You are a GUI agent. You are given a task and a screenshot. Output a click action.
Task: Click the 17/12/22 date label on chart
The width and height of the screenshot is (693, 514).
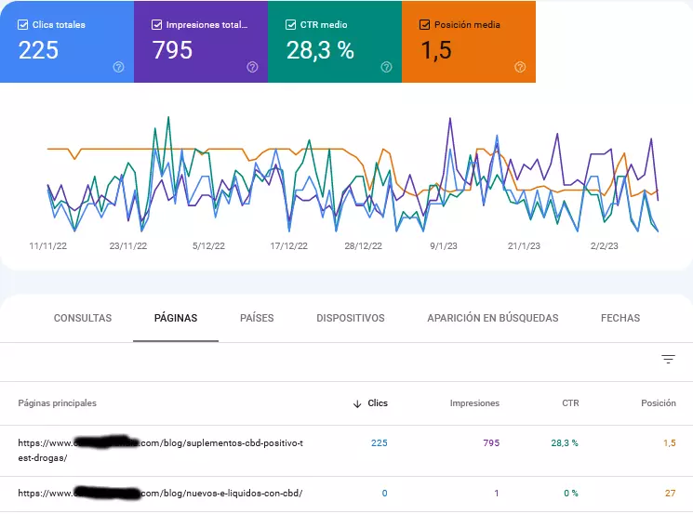pyautogui.click(x=289, y=246)
